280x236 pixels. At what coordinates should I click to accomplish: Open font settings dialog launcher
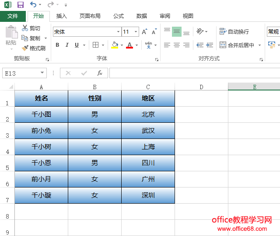(x=157, y=60)
